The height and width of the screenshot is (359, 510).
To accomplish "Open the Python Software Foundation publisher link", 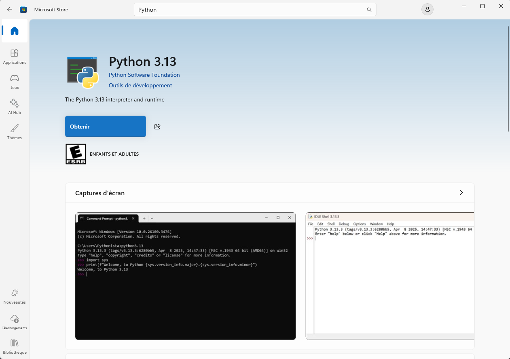I will (144, 75).
